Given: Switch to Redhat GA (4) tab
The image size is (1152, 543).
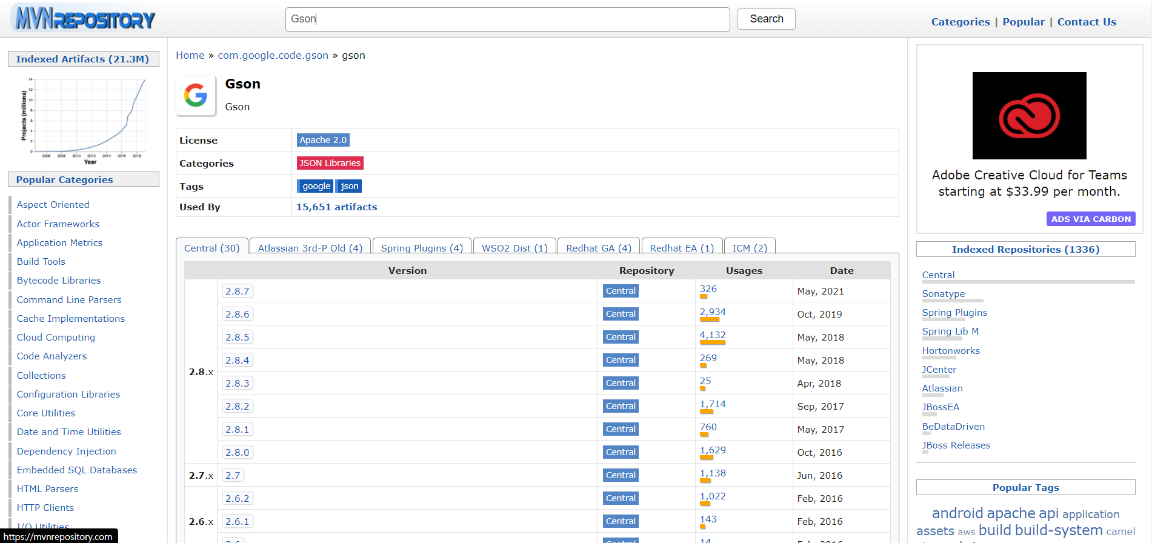Looking at the screenshot, I should (599, 248).
